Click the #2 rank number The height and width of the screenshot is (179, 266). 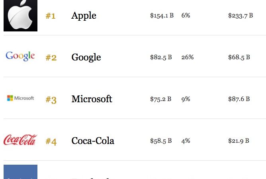tap(51, 58)
